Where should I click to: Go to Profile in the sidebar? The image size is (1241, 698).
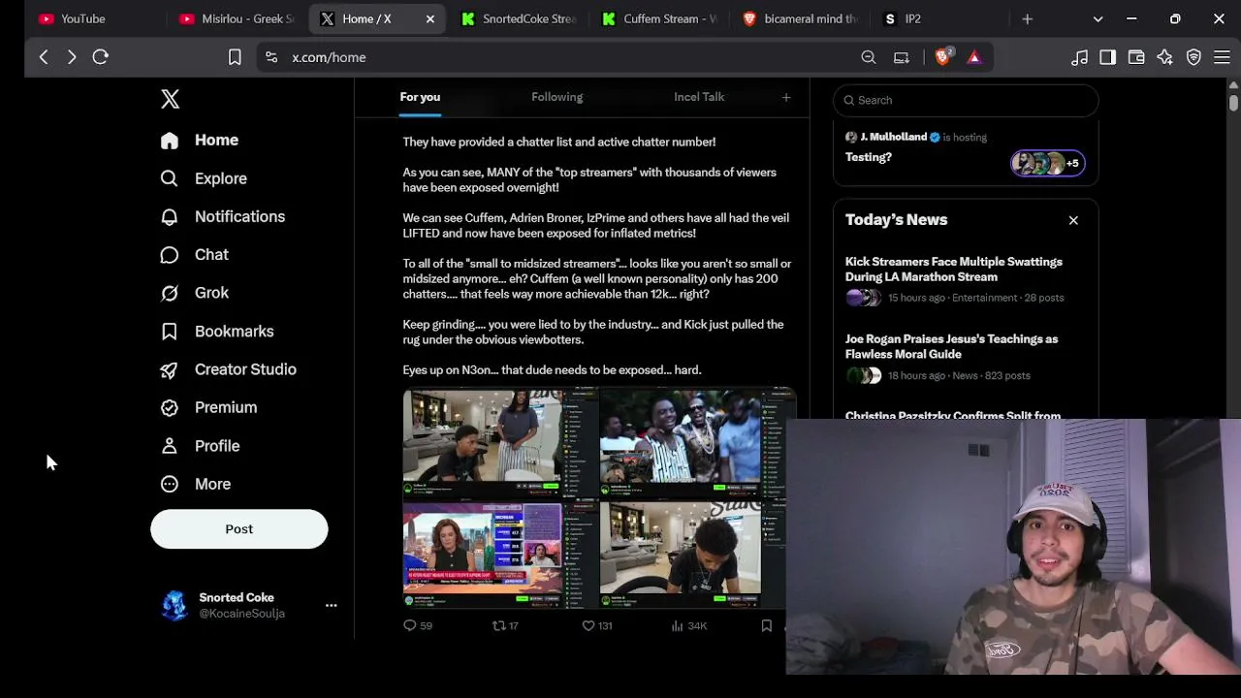(201, 446)
